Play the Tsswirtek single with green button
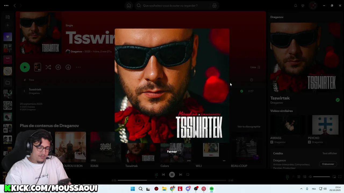This screenshot has width=344, height=193. pos(25,67)
